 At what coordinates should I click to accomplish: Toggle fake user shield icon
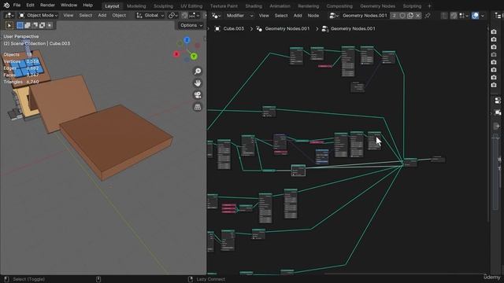pyautogui.click(x=402, y=16)
